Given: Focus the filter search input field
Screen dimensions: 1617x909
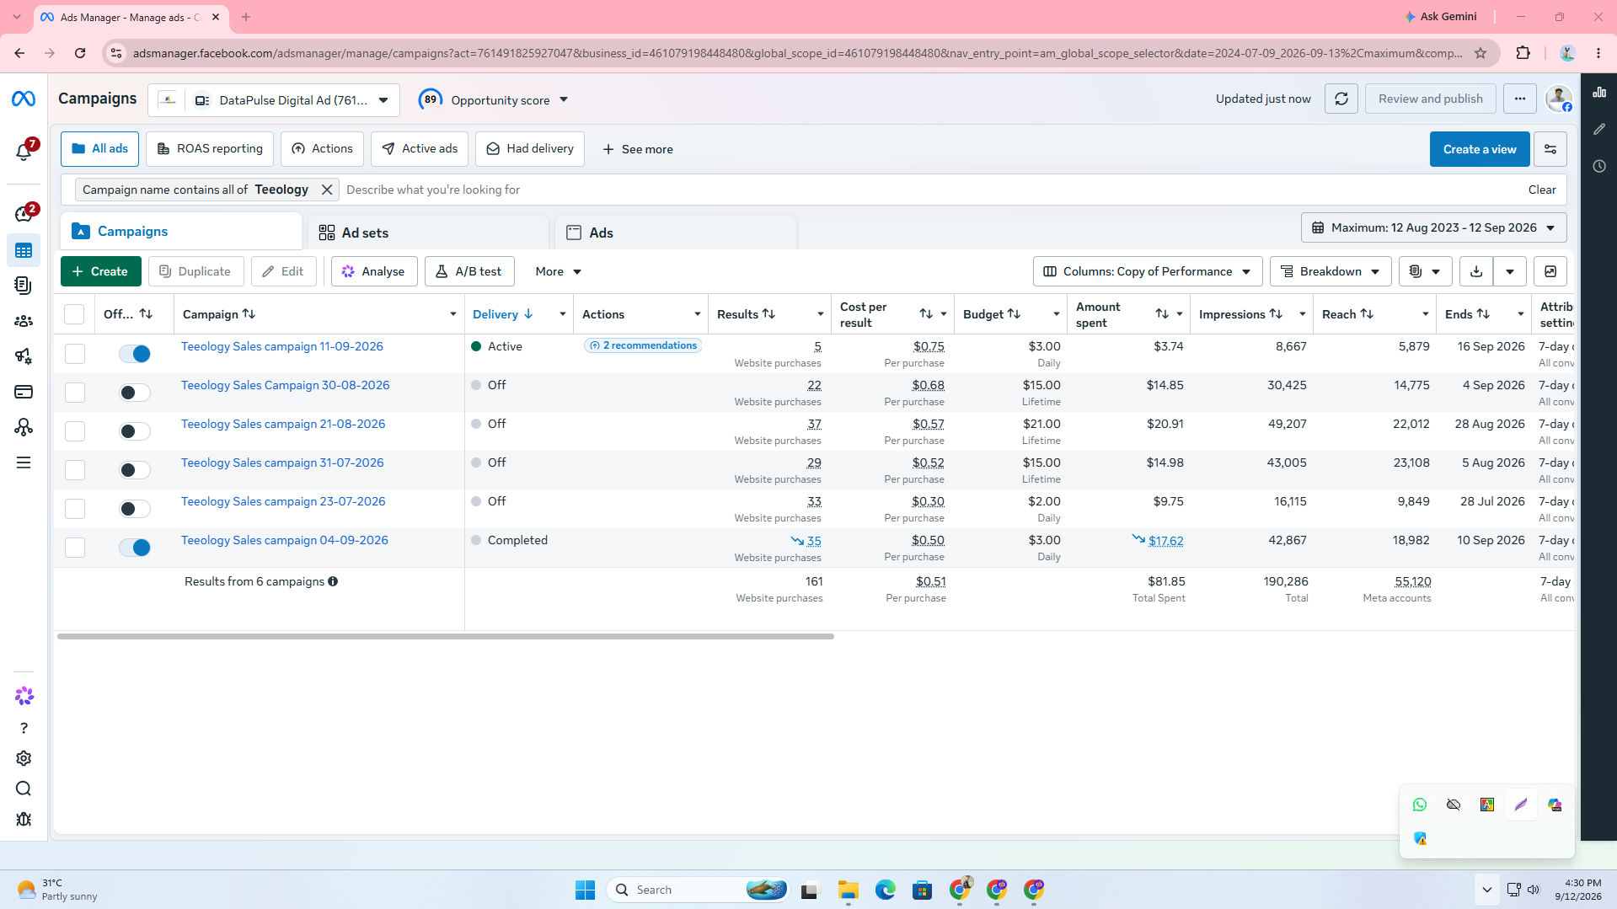Looking at the screenshot, I should (931, 190).
